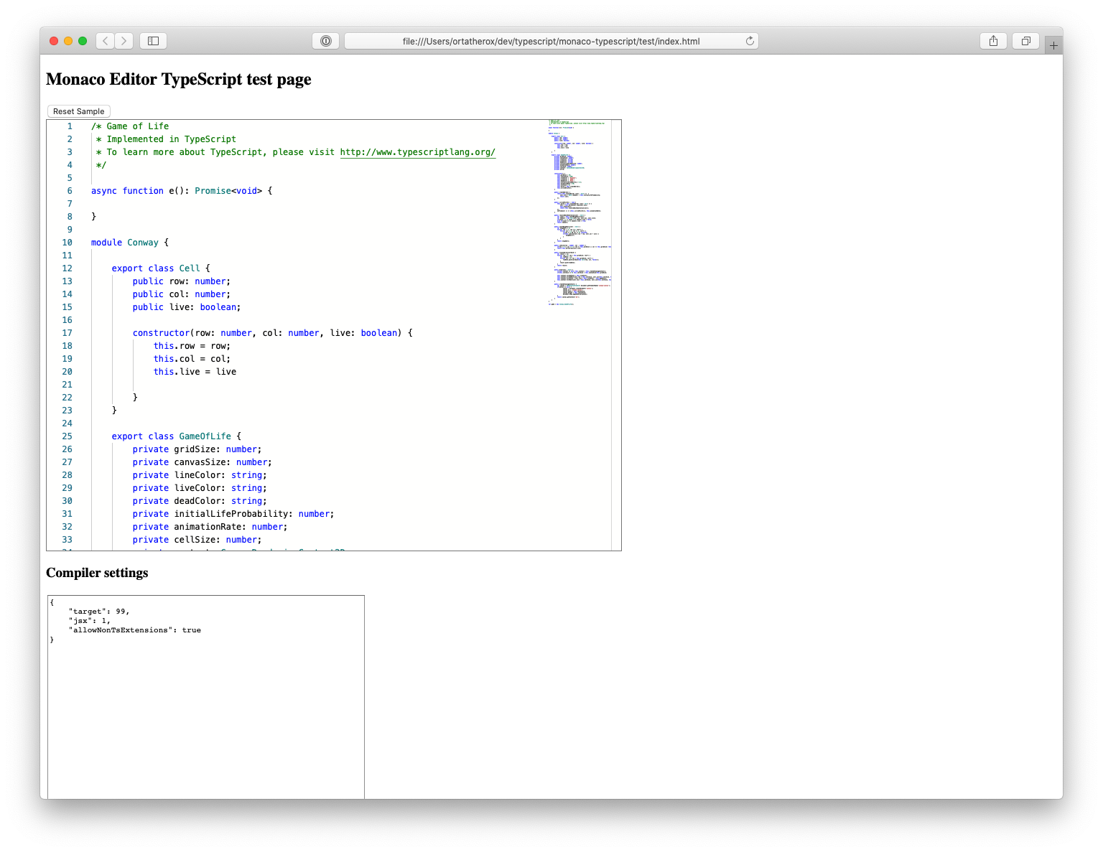Click the word 'Conway' on line 10

click(x=143, y=243)
